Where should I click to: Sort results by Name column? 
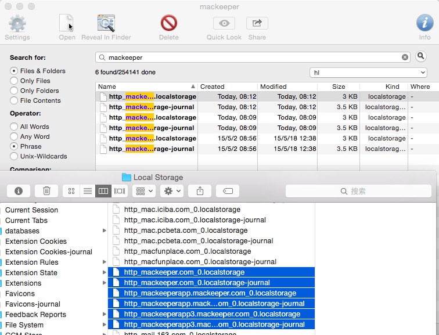point(146,87)
